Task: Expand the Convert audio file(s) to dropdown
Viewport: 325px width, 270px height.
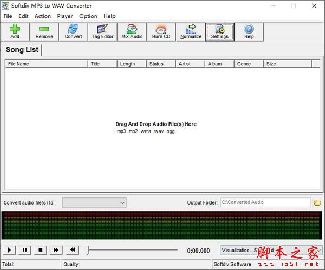Action: pyautogui.click(x=94, y=202)
